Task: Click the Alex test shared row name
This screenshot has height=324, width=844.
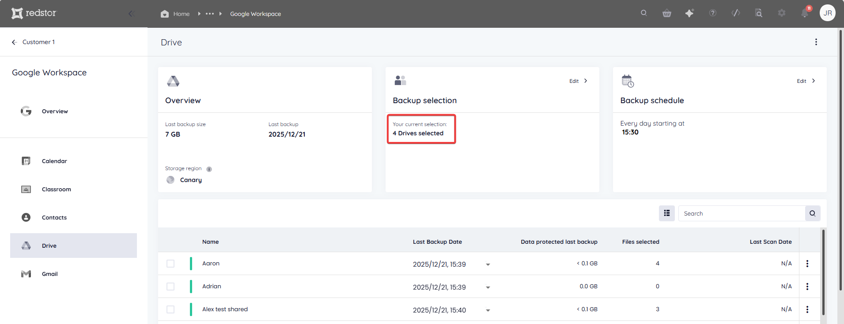Action: (225, 309)
